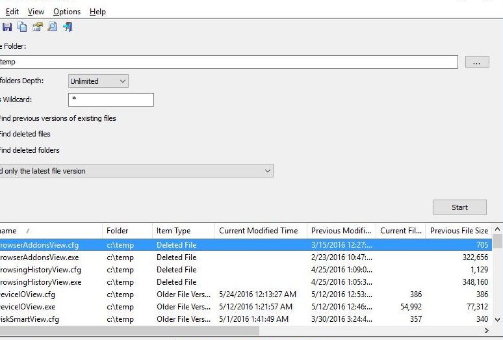Sort by the Name column header
The height and width of the screenshot is (340, 503).
click(51, 231)
